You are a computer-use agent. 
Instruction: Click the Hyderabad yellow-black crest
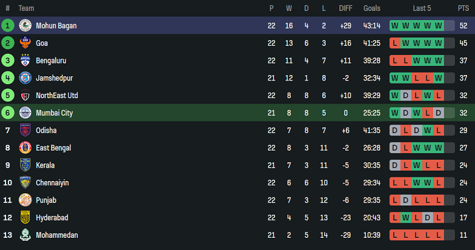25,218
